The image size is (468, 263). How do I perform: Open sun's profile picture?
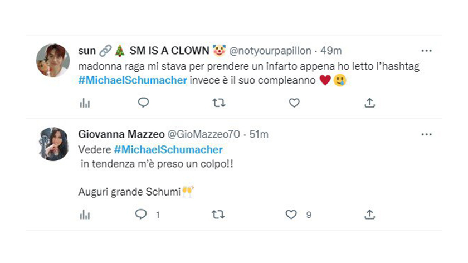(x=52, y=60)
